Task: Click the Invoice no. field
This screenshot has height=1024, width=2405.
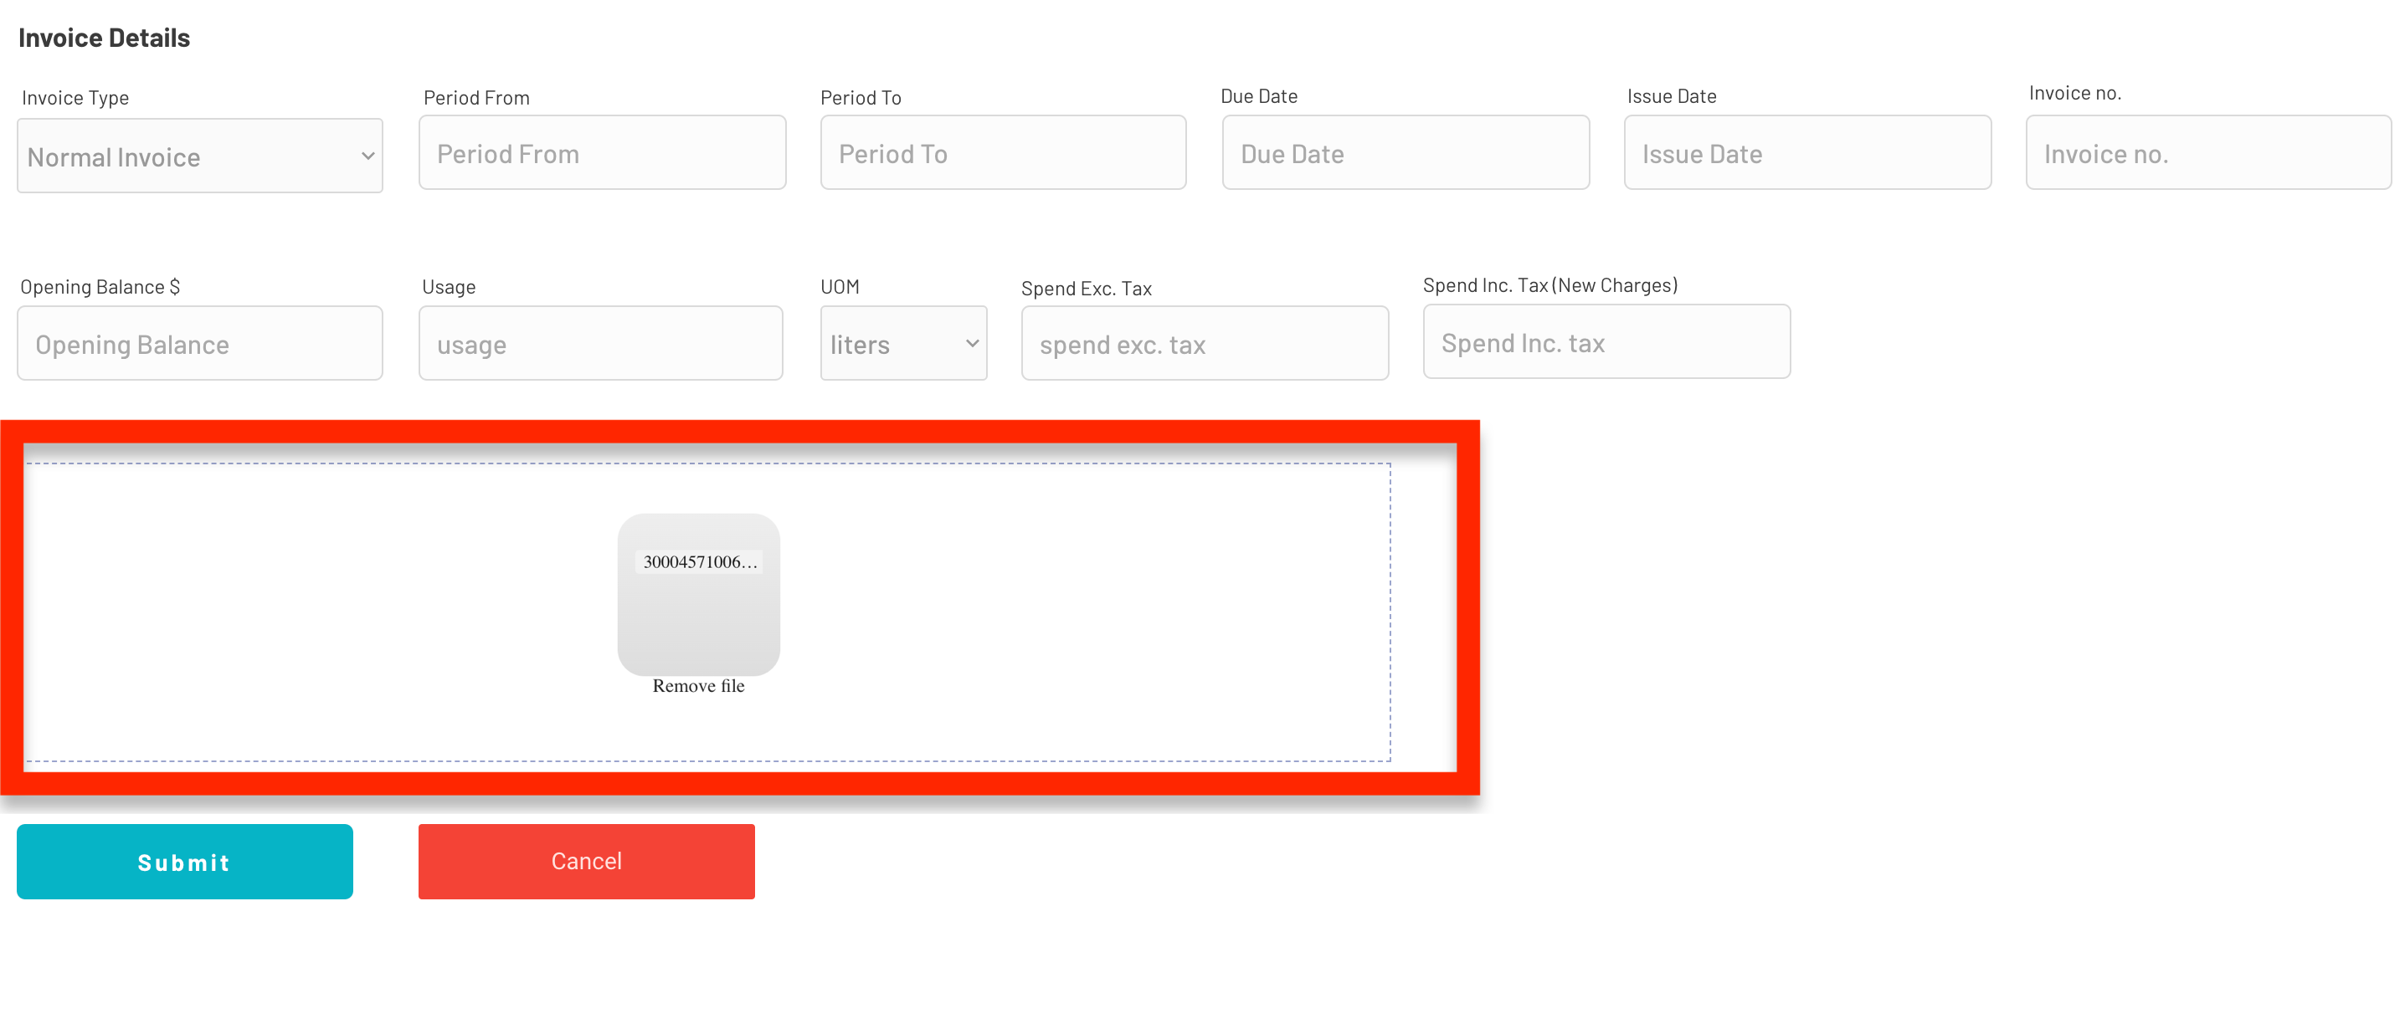Action: pos(2208,153)
